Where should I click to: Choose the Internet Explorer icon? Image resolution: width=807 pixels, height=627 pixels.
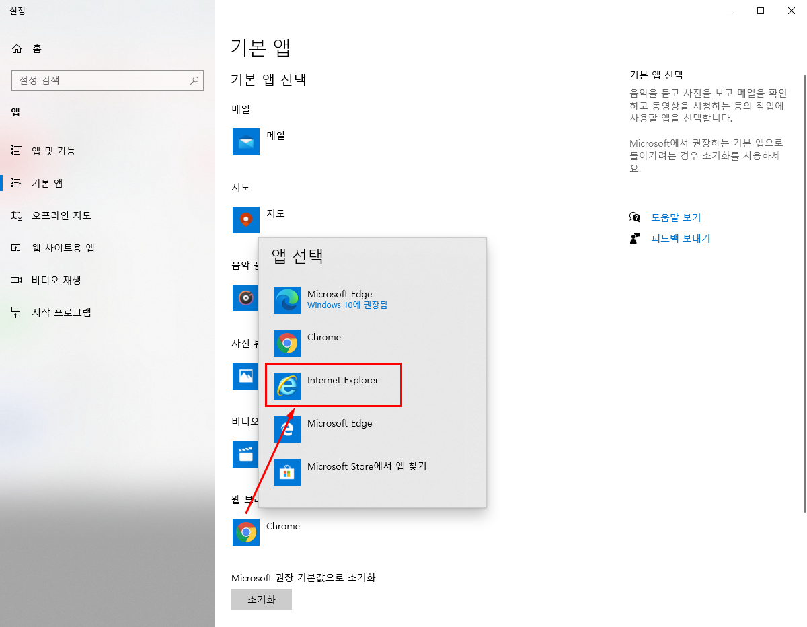click(287, 386)
